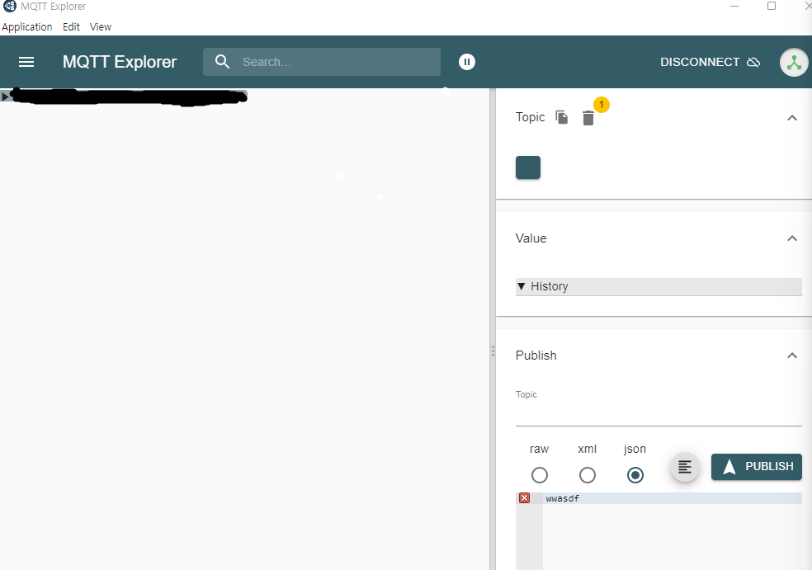Image resolution: width=812 pixels, height=570 pixels.
Task: Click the dark teal topic chip
Action: (x=527, y=167)
